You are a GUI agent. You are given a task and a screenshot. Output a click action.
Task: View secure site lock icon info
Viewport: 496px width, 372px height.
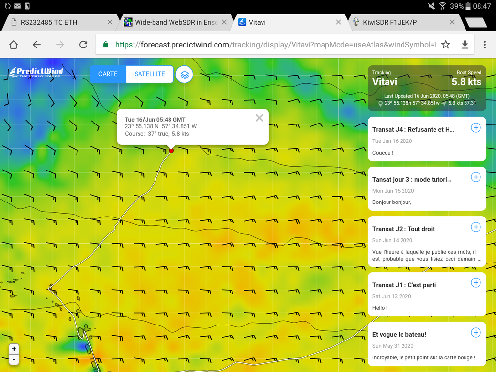click(106, 45)
